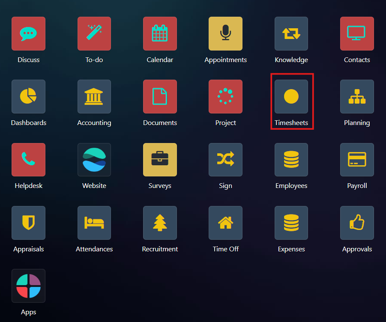Open the Apps module manager
Screen dimensions: 386x322
(x=28, y=286)
